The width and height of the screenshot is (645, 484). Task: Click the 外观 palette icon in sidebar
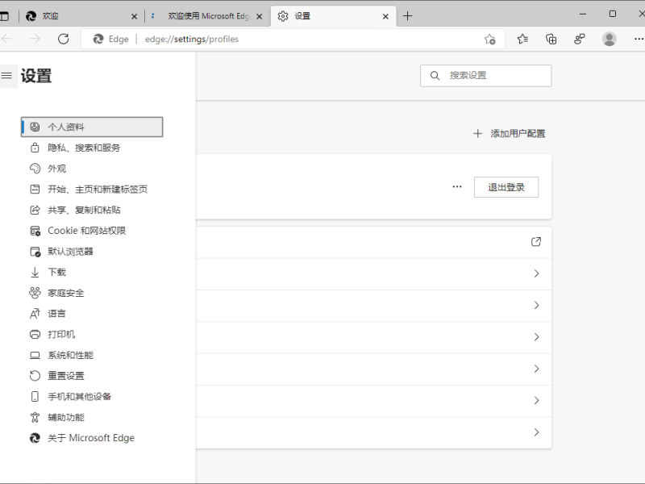coord(35,169)
